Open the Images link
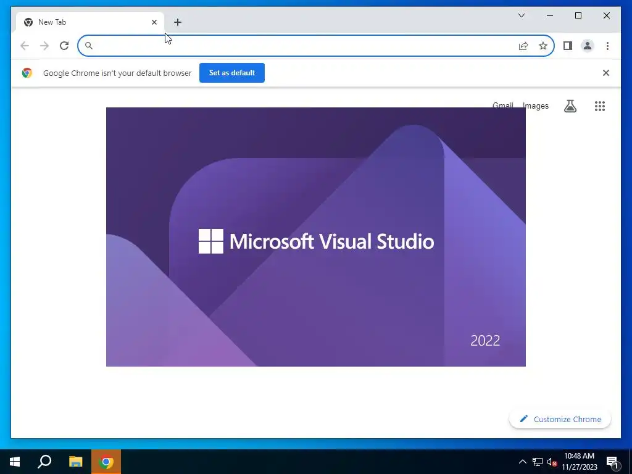Screen dimensions: 632x474 535,106
